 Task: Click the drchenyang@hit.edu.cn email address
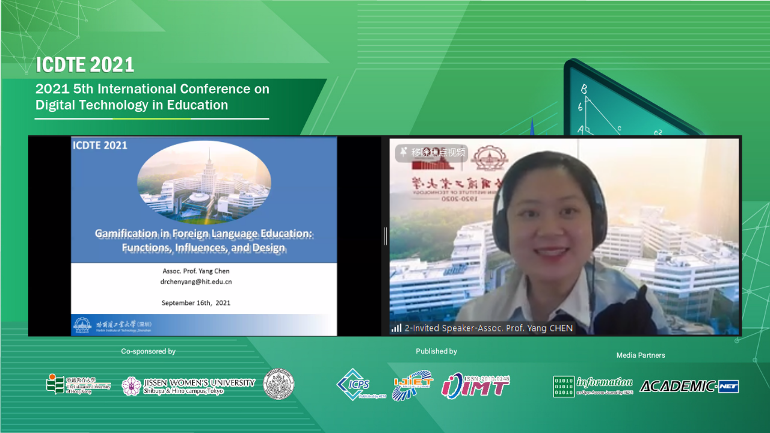196,281
